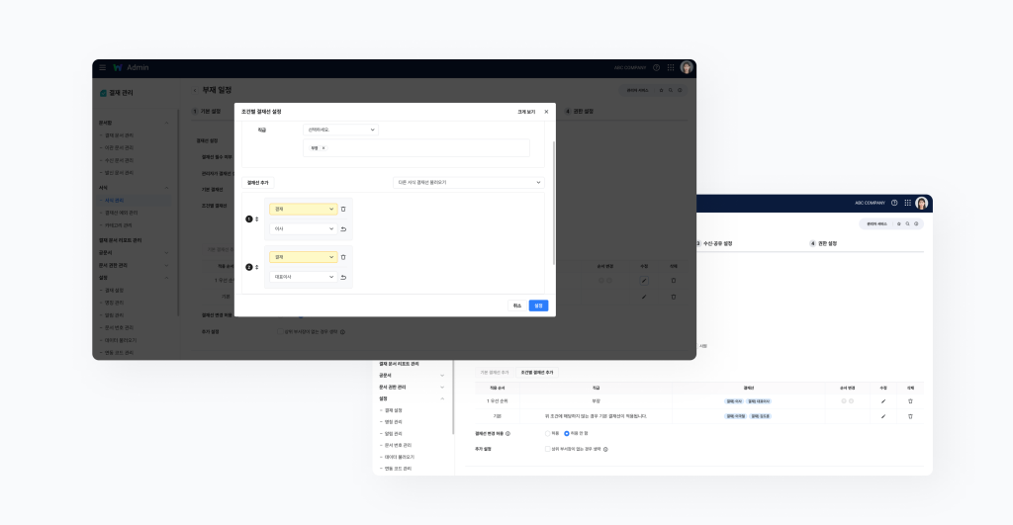Viewport: 1013px width, 525px height.
Task: Check the 상위 부서장이 없는 경우 생략 box
Action: 546,449
